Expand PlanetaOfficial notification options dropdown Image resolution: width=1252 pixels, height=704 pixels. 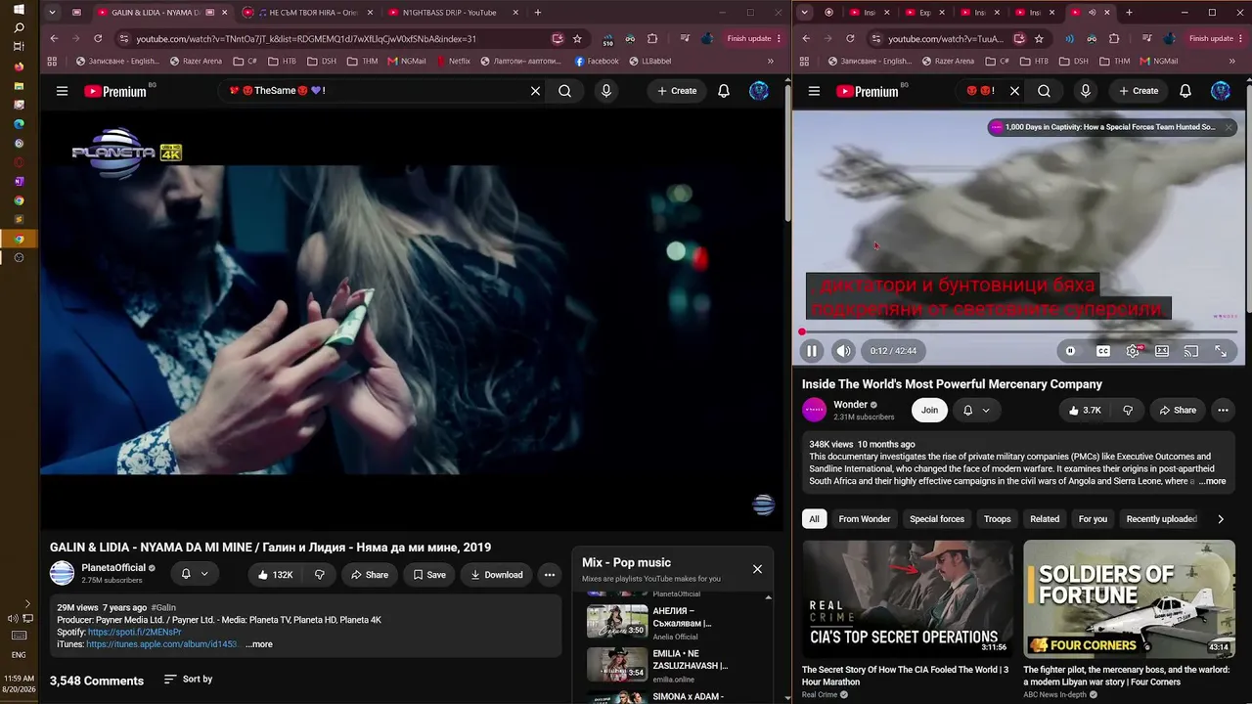[193, 574]
